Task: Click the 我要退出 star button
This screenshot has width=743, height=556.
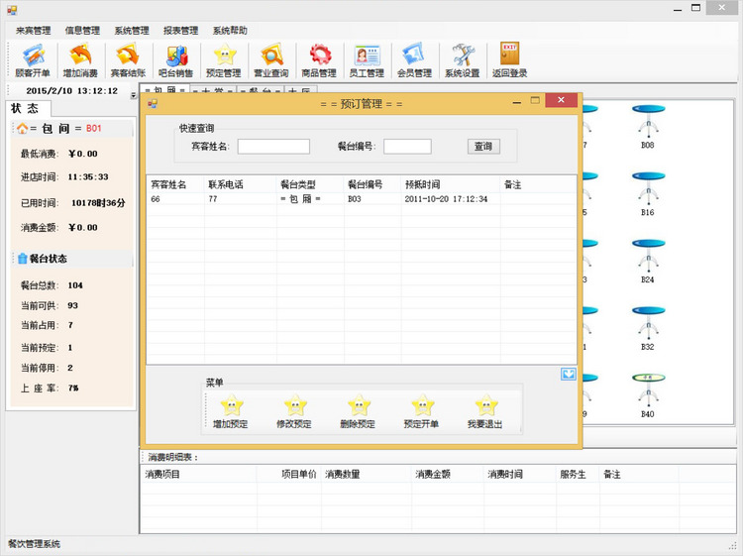Action: 484,411
